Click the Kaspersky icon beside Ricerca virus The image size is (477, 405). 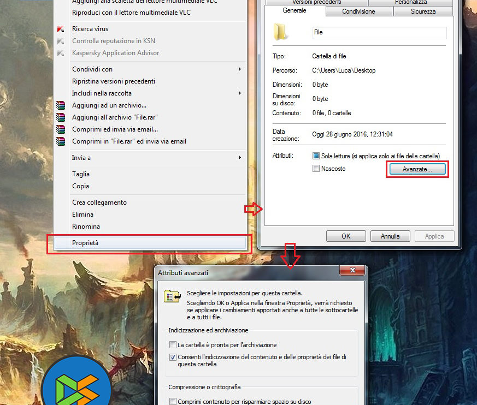61,29
